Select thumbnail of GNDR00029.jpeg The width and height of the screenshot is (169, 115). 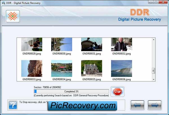tap(32, 44)
